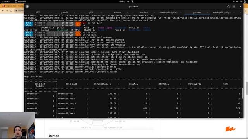Open a new terminal tab with plus icon
The image size is (248, 139).
[x=28, y=7]
